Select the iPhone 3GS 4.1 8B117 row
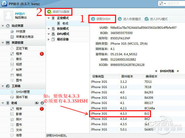Screen dimensions: 185x138 tap(137, 103)
